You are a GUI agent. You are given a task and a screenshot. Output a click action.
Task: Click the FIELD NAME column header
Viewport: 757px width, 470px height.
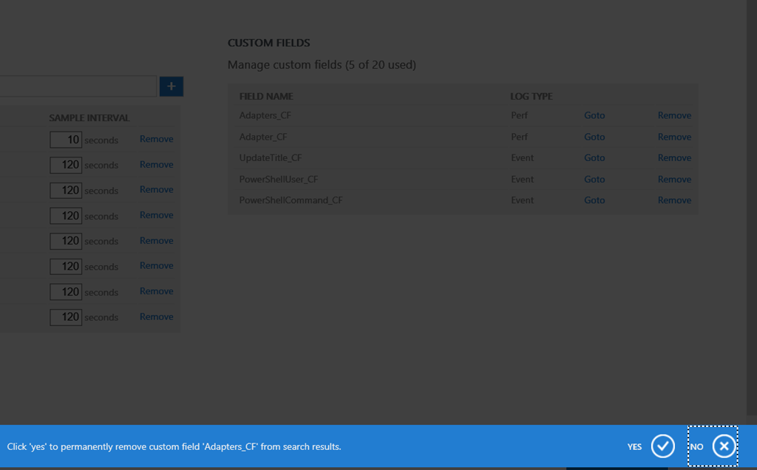[266, 97]
